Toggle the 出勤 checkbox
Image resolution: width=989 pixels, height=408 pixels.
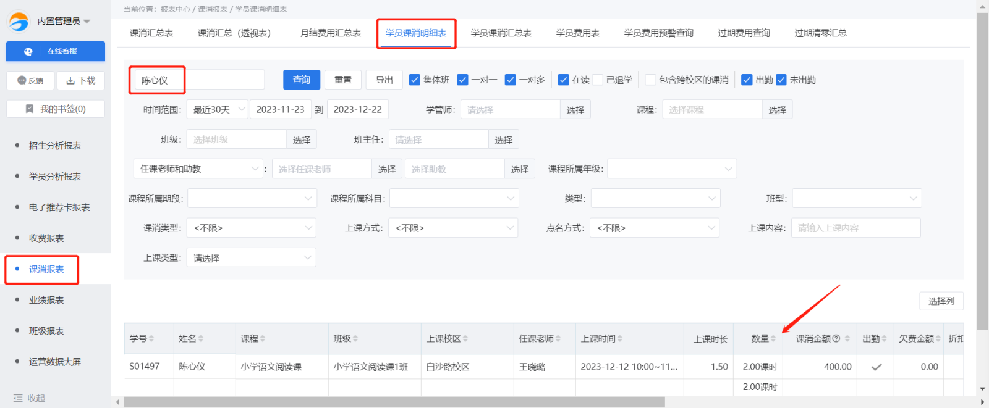(x=747, y=80)
